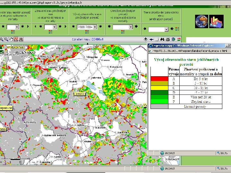Open the 3D bar chart thumbnail
This screenshot has width=231, height=173.
tap(216, 21)
